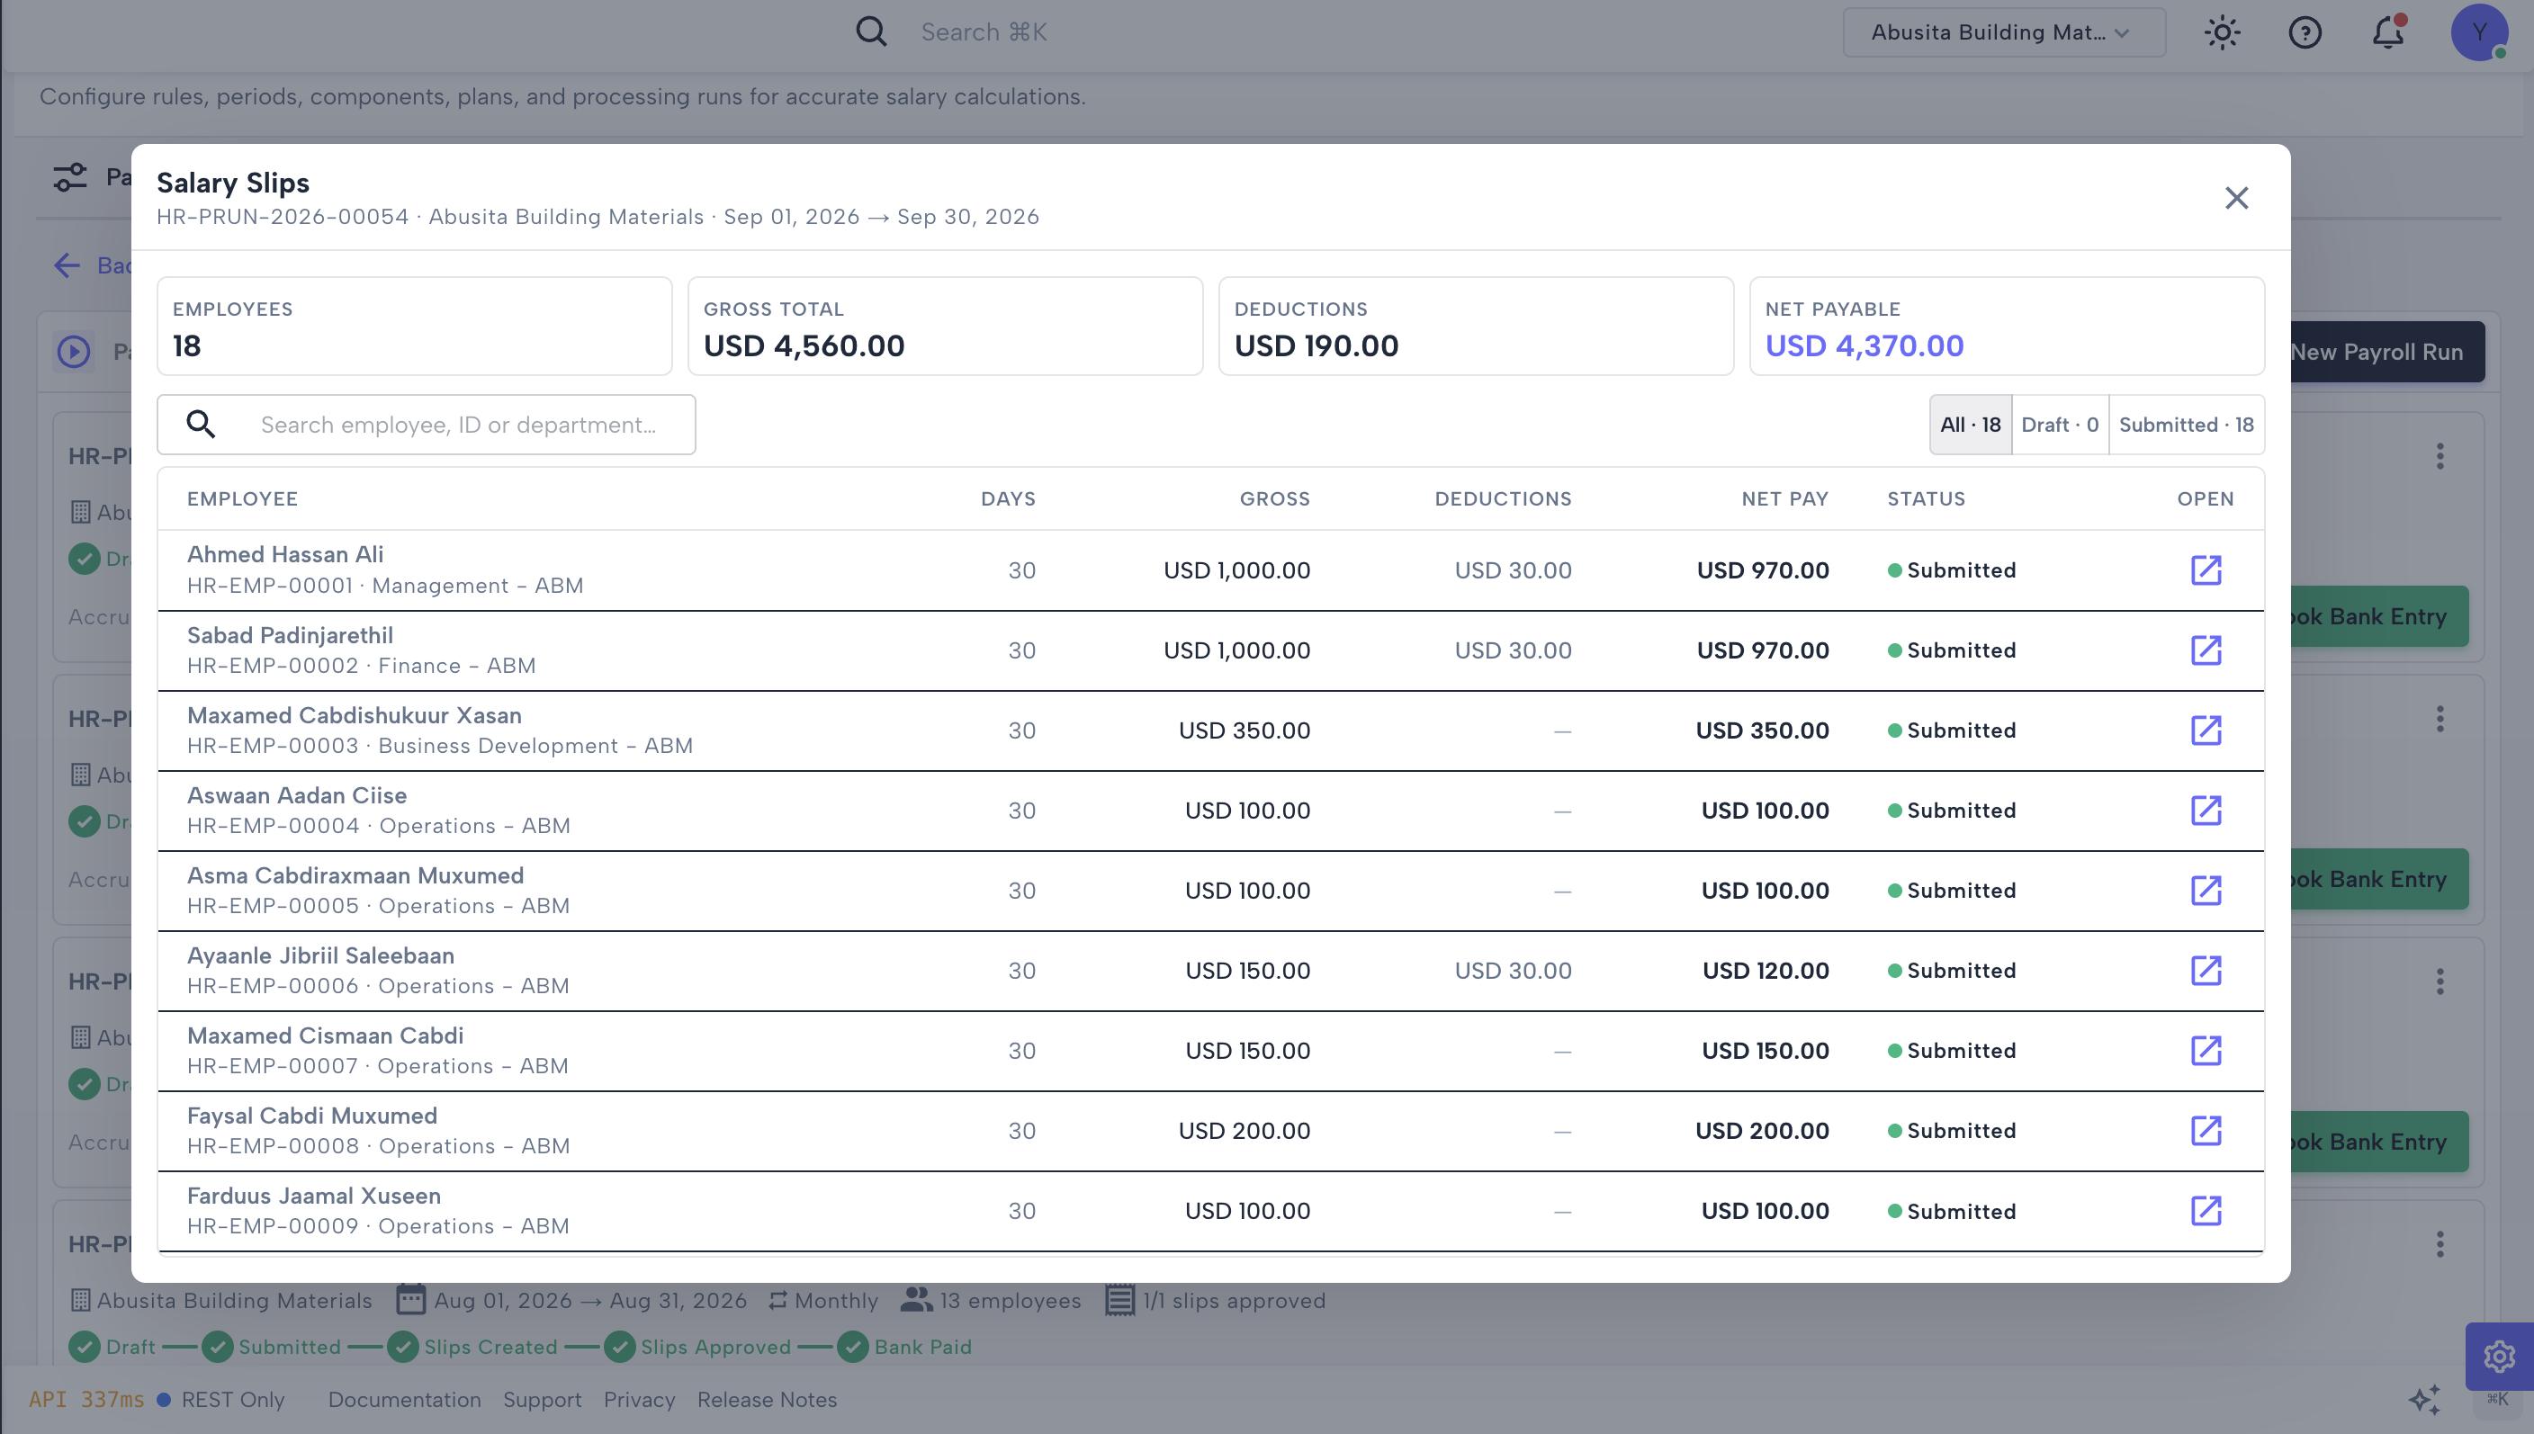Open slip for Ayaanle Jibriil Saleebaan

tap(2205, 970)
